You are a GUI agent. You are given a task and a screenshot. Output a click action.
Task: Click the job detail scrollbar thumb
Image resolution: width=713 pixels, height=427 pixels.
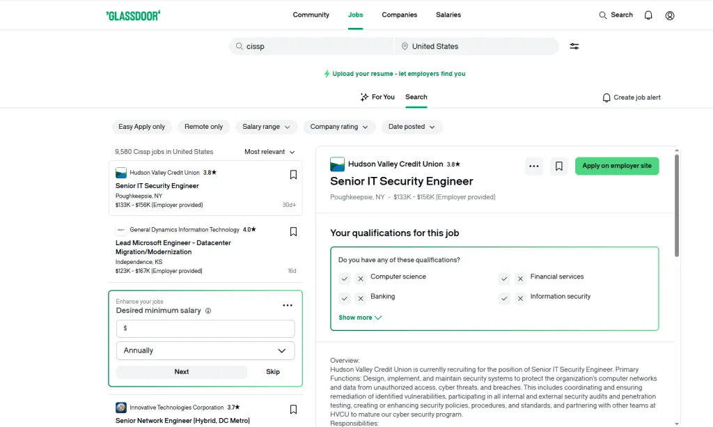click(x=677, y=205)
